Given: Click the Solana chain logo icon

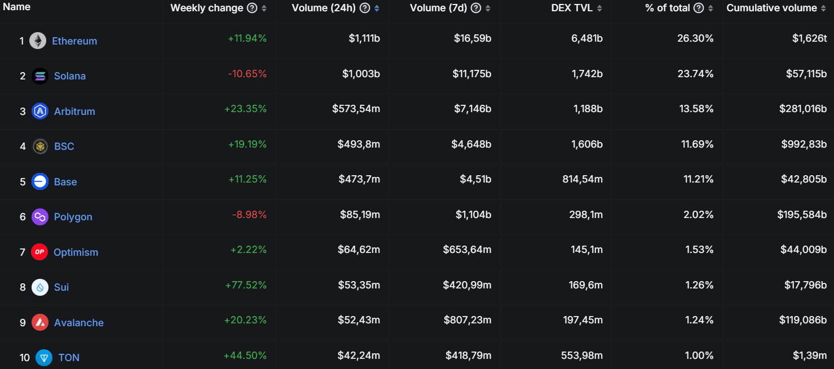Looking at the screenshot, I should pos(40,76).
